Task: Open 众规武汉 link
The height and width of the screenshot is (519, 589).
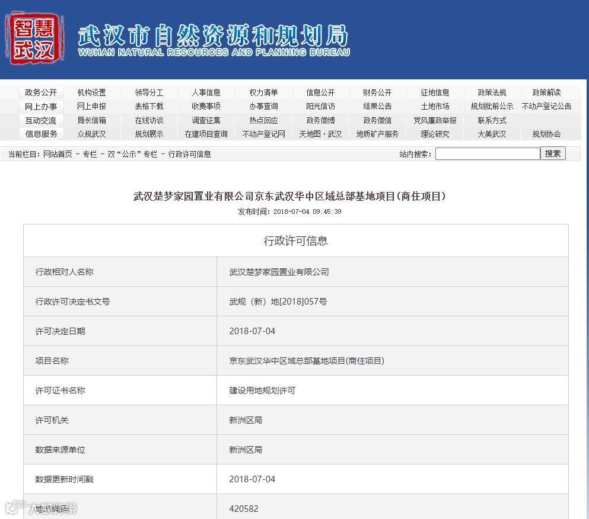Action: point(92,134)
